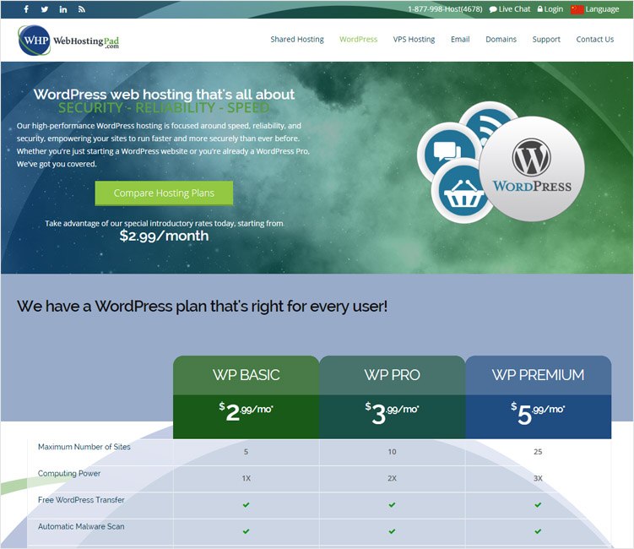Select the WP BASIC plan header

(247, 375)
